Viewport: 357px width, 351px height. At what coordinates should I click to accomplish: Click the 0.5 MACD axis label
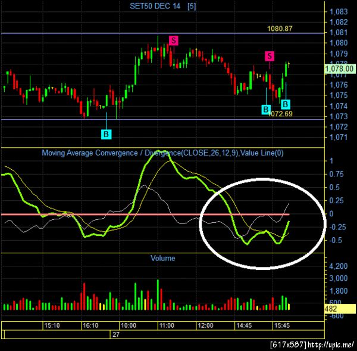334,188
